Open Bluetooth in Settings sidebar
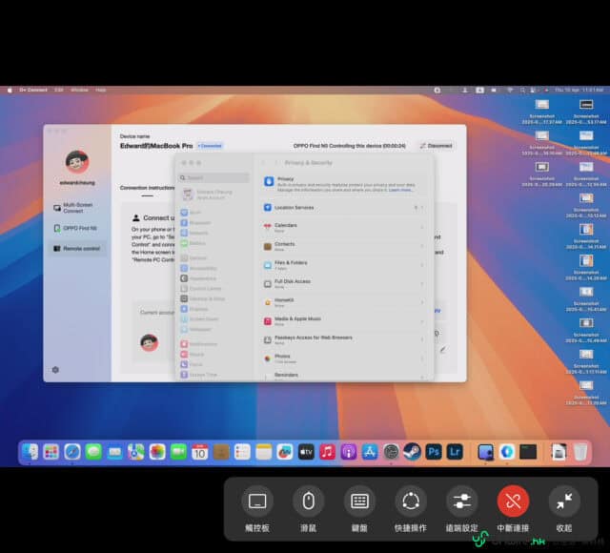 [x=195, y=222]
